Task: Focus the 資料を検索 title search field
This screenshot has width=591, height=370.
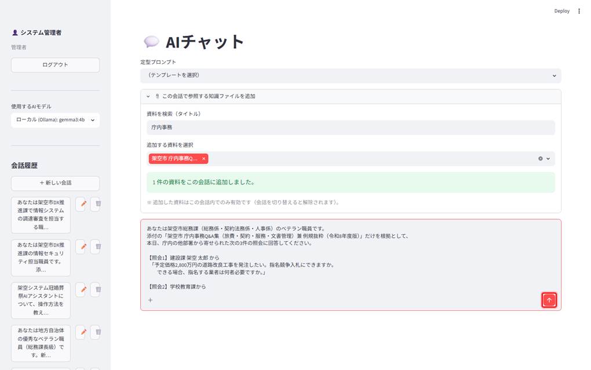Action: [x=351, y=128]
